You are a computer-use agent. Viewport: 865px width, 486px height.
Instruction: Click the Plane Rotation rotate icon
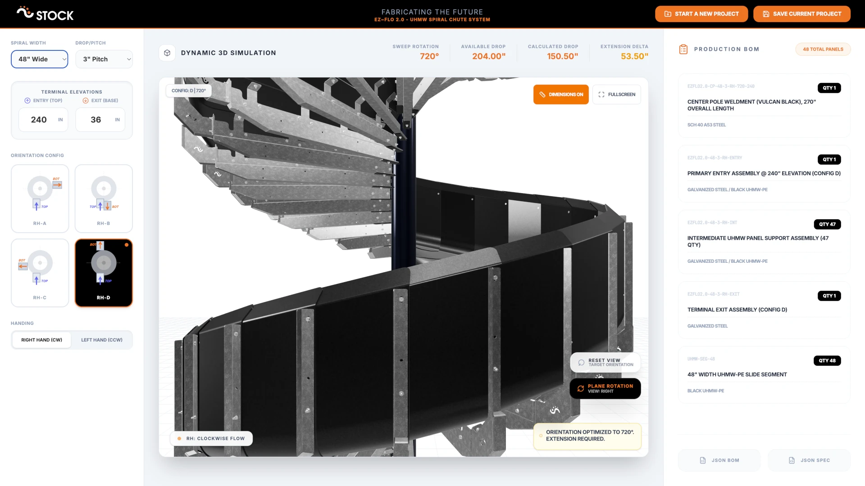click(x=580, y=388)
